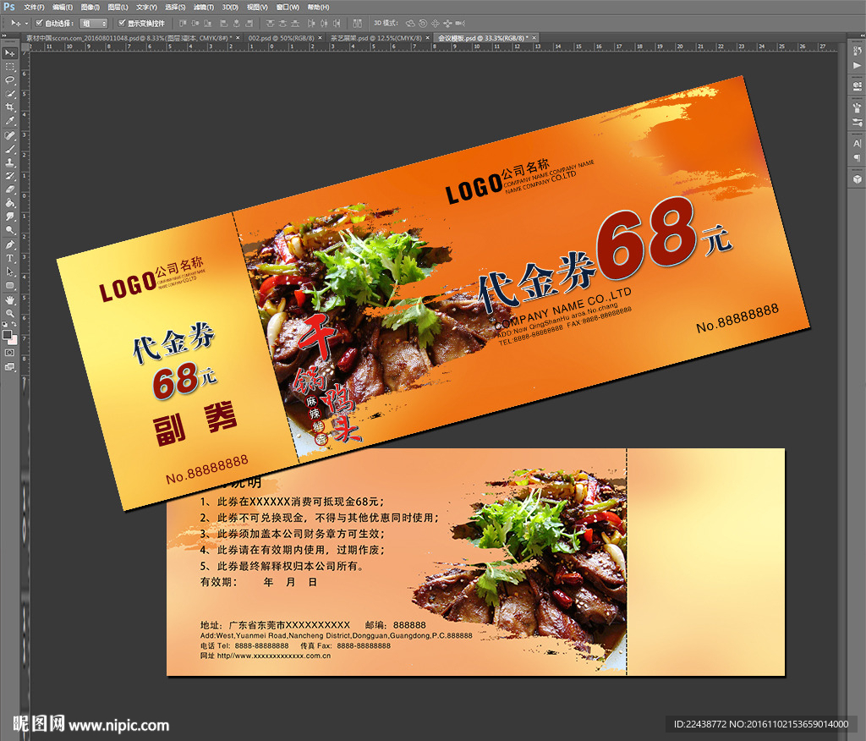This screenshot has width=866, height=741.
Task: Open the Actions panel play icon
Action: tap(858, 65)
